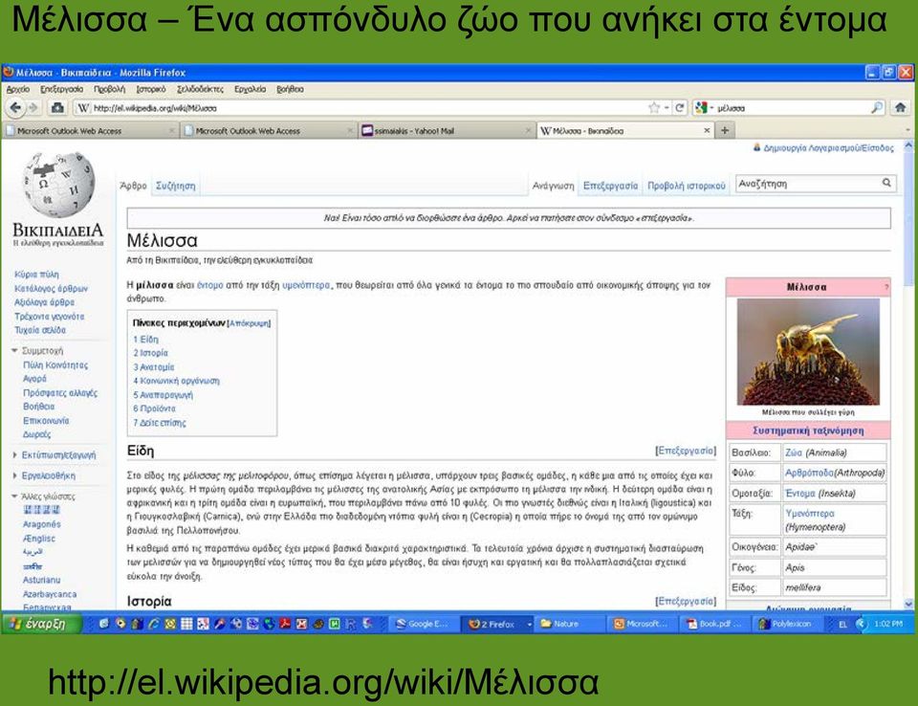Close the Μέλισσα - Βικιπαίδεια tab
Image resolution: width=918 pixels, height=706 pixels.
tap(707, 131)
